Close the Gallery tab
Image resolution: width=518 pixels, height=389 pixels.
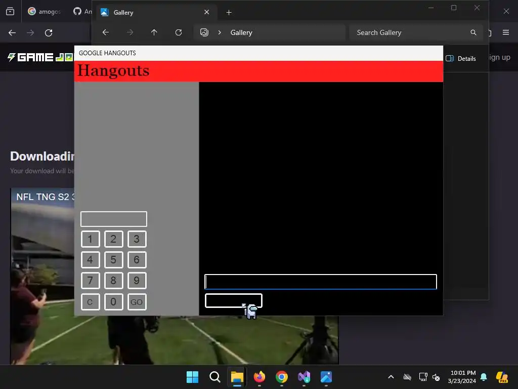[x=207, y=12]
